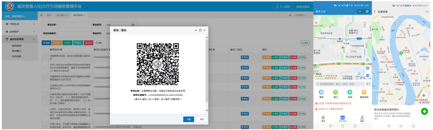Zoom in map with plus icon
This screenshot has height=130, width=433.
[x=368, y=68]
